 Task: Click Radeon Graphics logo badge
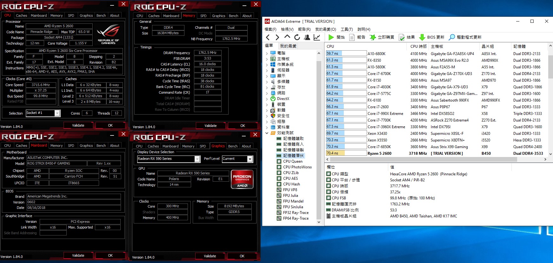[242, 179]
